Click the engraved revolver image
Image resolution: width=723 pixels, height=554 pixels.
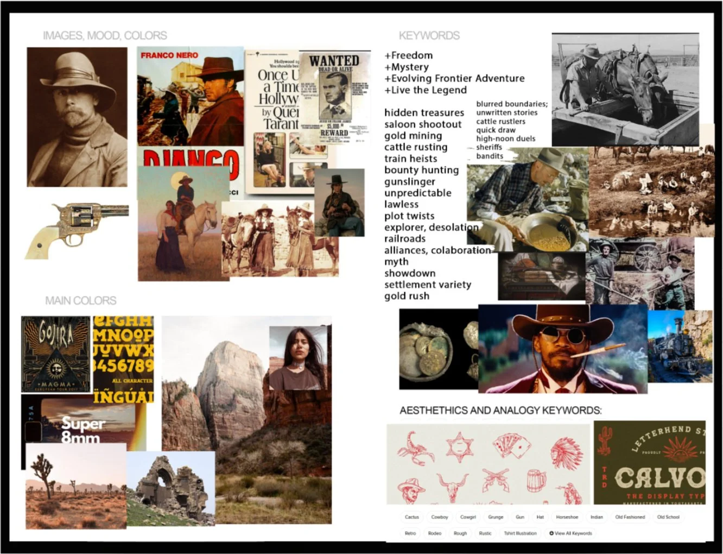click(76, 230)
